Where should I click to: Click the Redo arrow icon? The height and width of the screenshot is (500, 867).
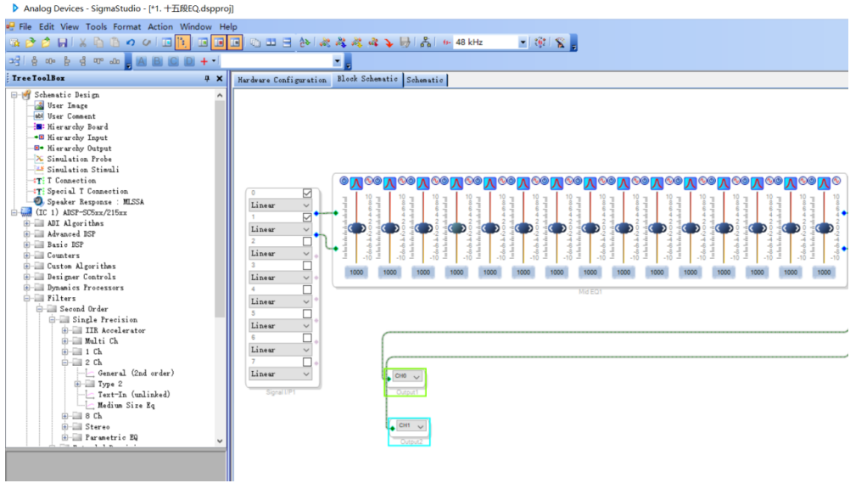[147, 42]
